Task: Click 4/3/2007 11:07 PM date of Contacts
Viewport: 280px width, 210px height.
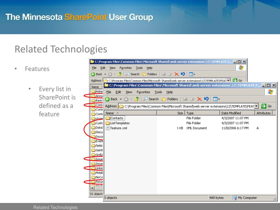Action: (x=235, y=118)
